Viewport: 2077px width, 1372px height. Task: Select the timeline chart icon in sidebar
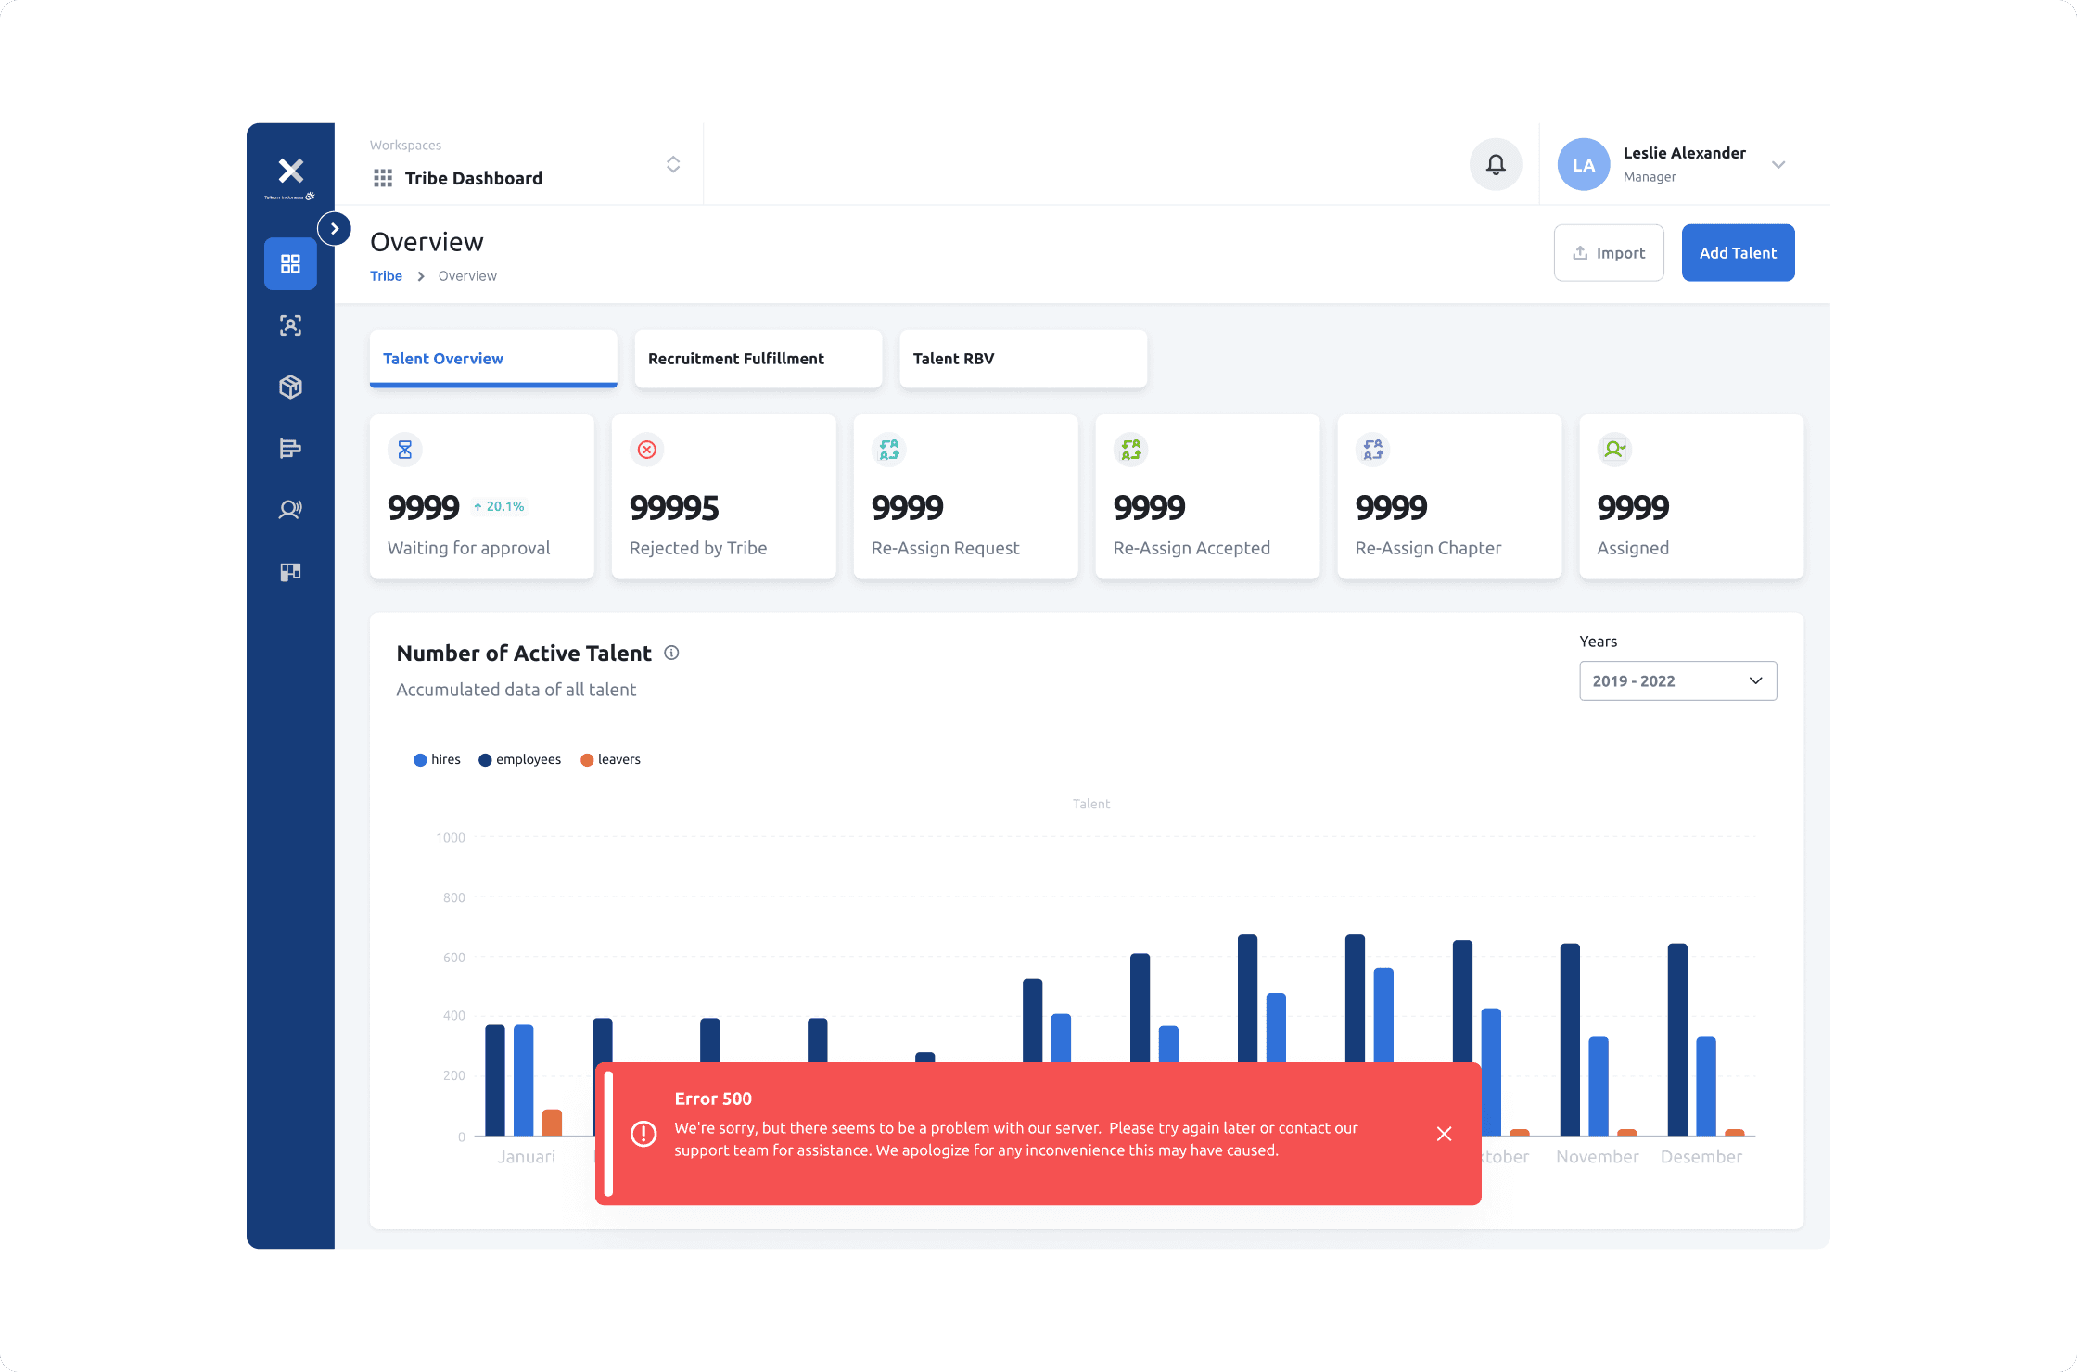(290, 449)
